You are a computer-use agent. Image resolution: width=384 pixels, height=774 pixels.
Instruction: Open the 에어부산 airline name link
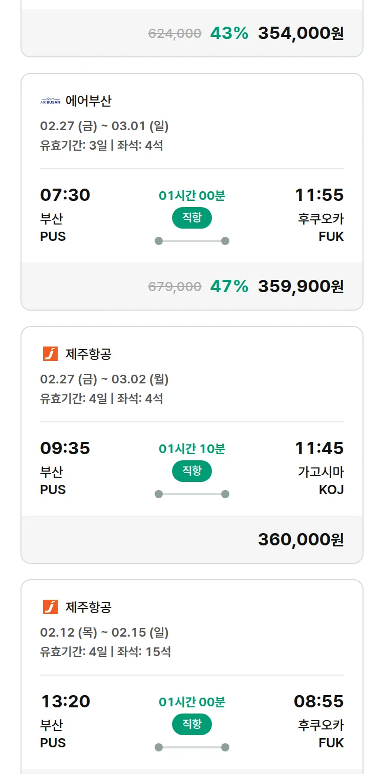coord(88,101)
